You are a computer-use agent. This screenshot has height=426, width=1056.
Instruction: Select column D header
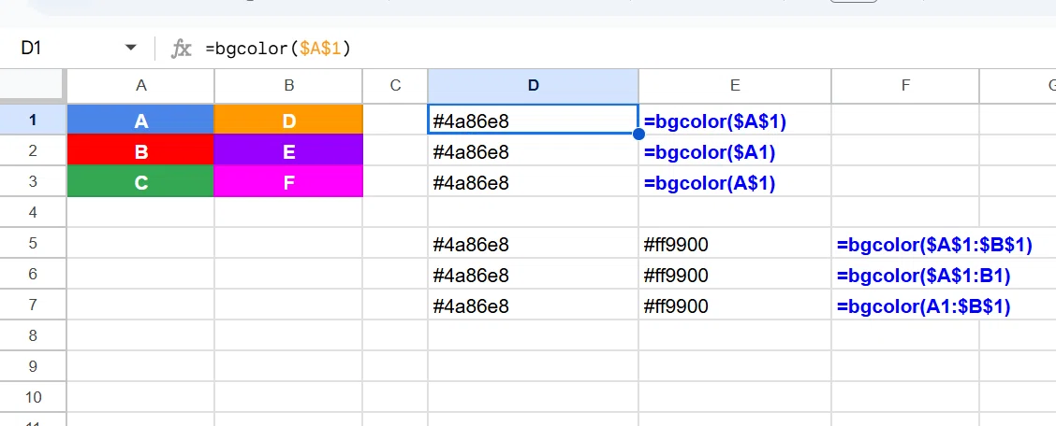click(534, 86)
